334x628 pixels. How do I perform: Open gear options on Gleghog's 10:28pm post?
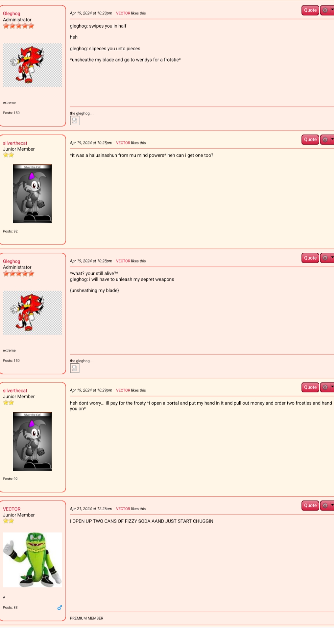click(325, 258)
